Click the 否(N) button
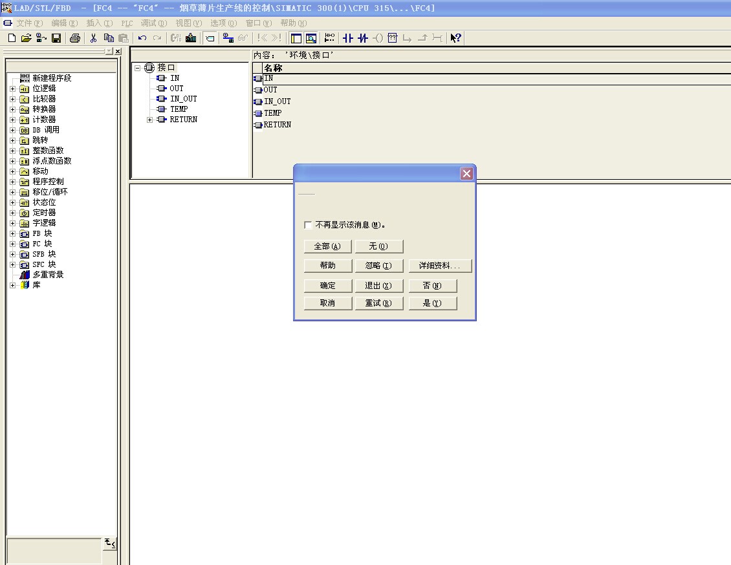 (433, 286)
